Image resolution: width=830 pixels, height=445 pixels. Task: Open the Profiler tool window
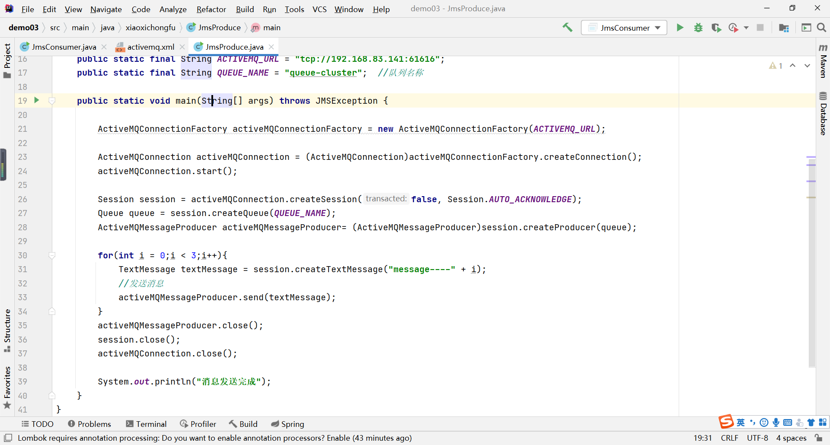[198, 424]
